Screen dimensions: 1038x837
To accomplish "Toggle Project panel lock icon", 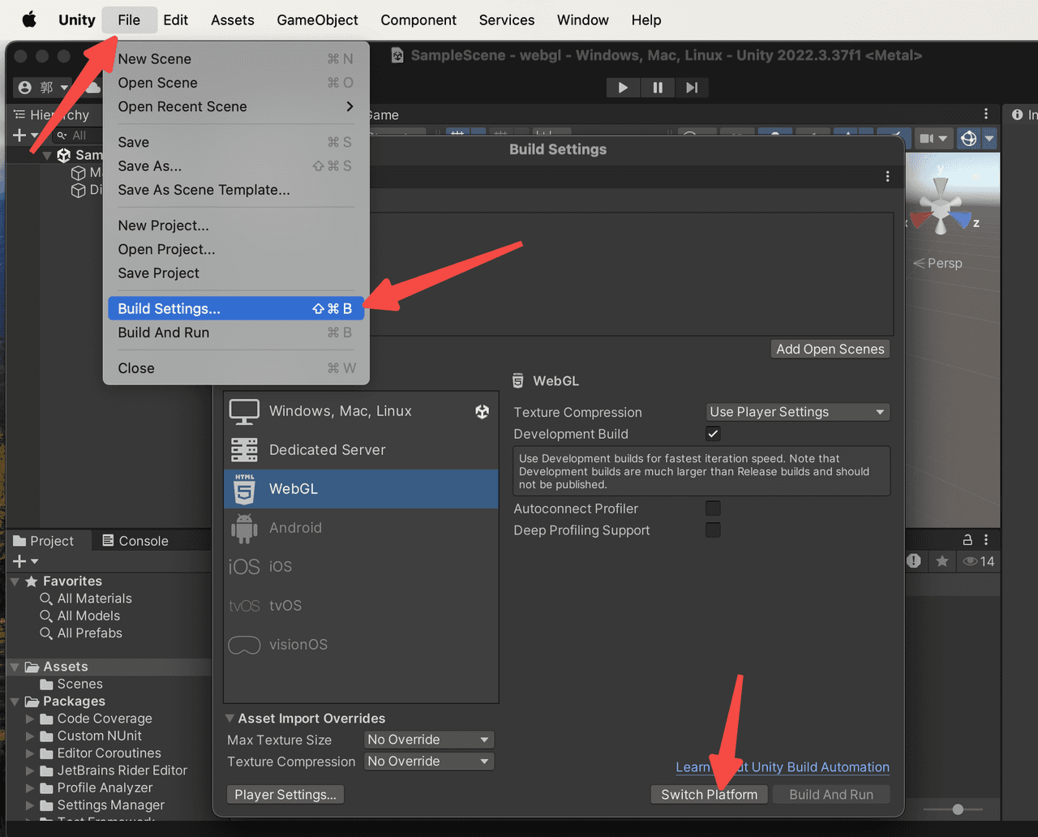I will point(967,539).
